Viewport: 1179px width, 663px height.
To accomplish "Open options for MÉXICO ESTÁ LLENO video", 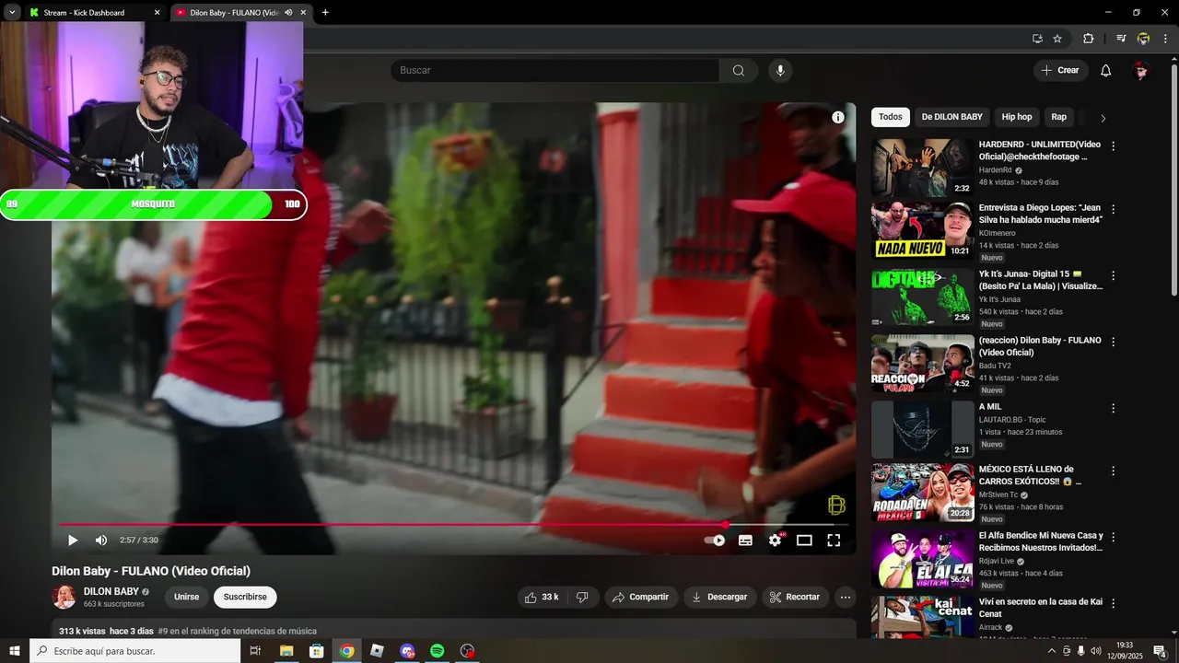I will pos(1113,471).
